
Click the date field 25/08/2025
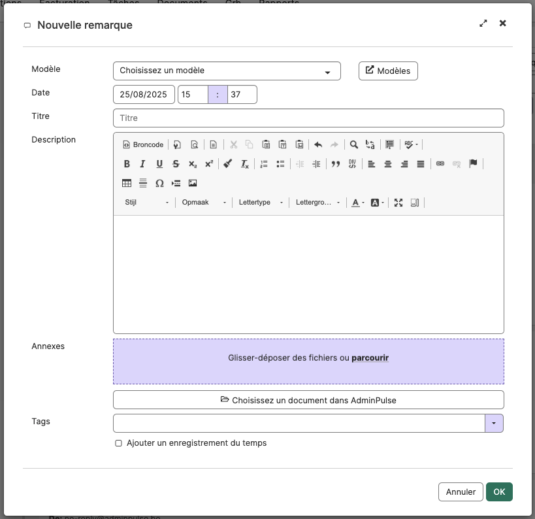(x=144, y=95)
